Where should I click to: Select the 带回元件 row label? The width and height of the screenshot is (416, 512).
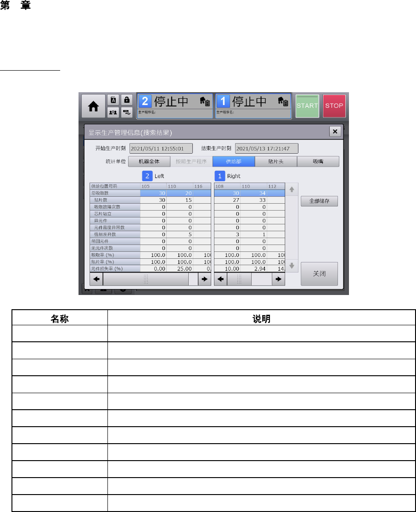(115, 241)
